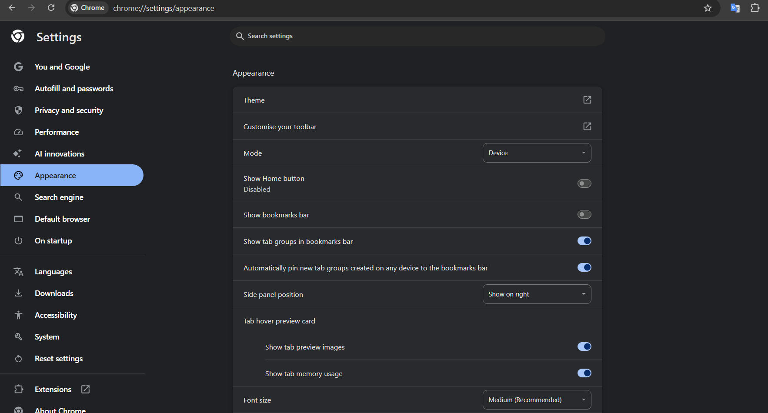Open Autofill and passwords section
The width and height of the screenshot is (768, 413).
click(74, 89)
